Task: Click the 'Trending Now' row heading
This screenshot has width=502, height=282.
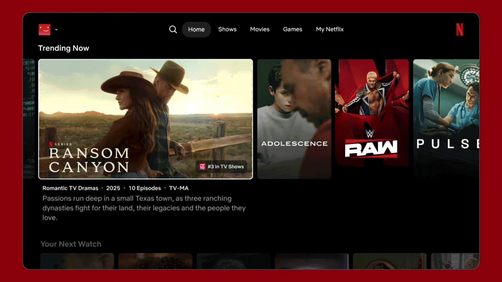Action: (64, 48)
